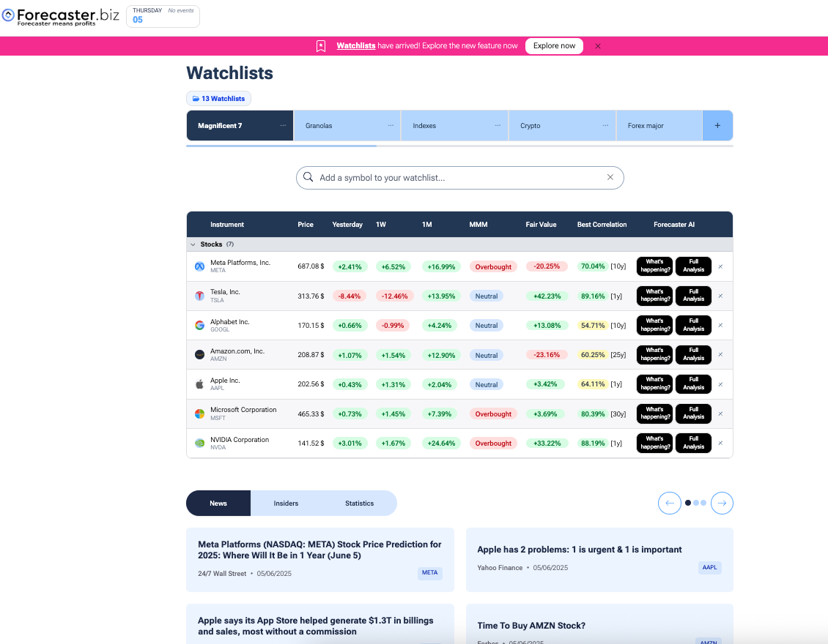
Task: Click the NVIDIA logo icon
Action: (199, 443)
